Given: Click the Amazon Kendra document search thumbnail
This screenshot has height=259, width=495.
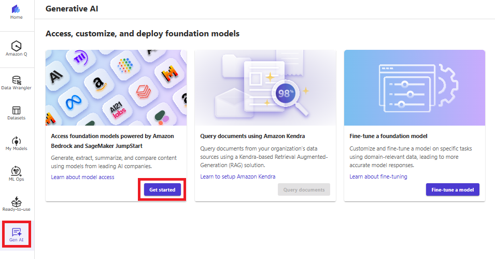Looking at the screenshot, I should coord(265,88).
